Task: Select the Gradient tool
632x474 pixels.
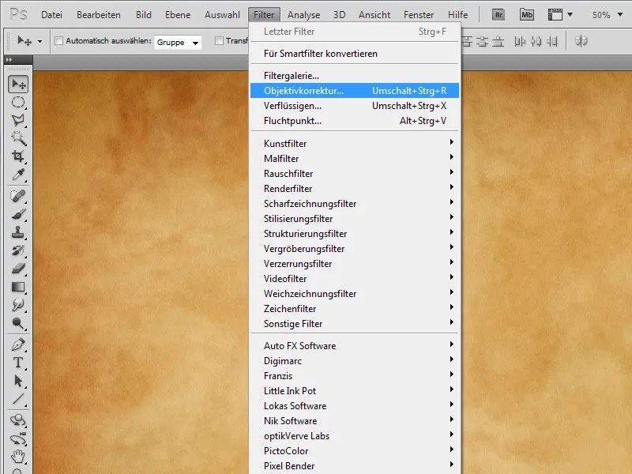Action: [18, 287]
